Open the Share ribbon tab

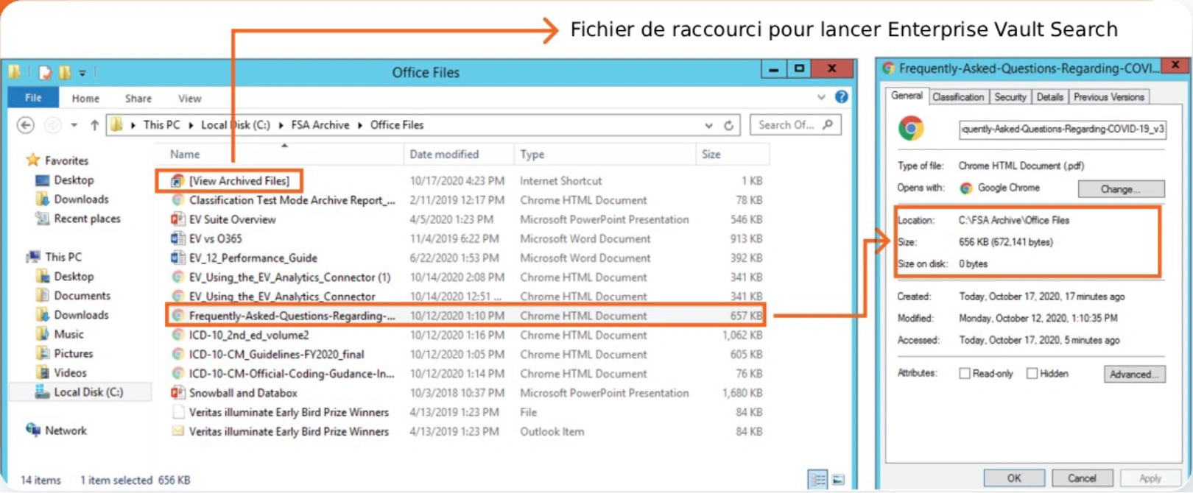pos(138,99)
